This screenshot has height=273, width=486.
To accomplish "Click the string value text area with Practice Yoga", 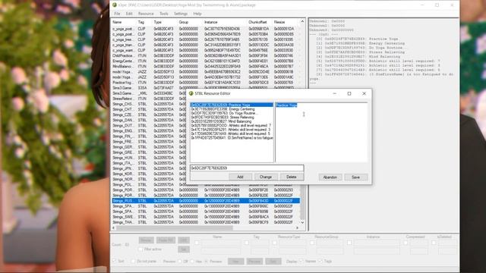I will click(321, 132).
